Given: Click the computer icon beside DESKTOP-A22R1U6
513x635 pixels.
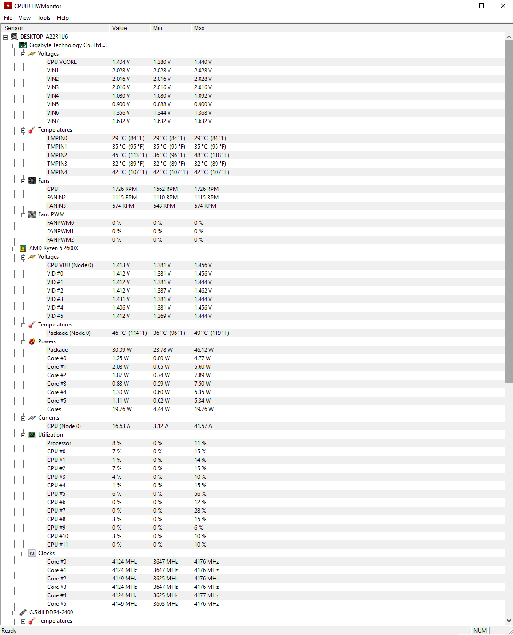Looking at the screenshot, I should click(15, 37).
